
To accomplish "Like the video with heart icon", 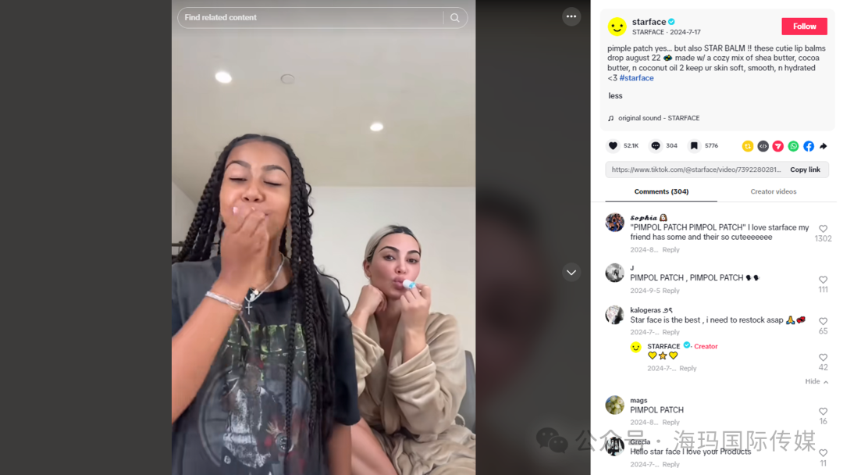I will [613, 146].
